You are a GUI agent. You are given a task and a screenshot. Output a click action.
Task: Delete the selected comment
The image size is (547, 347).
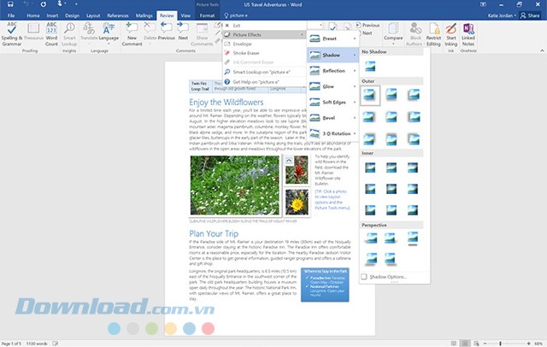point(150,32)
